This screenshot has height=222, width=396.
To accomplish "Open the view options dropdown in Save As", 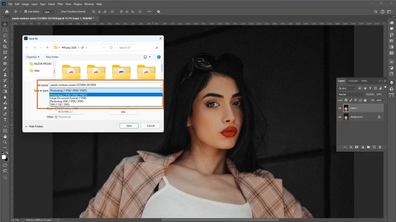I will 150,57.
